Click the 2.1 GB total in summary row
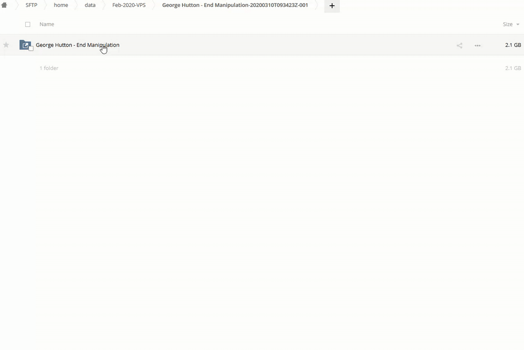This screenshot has width=524, height=350. 513,68
